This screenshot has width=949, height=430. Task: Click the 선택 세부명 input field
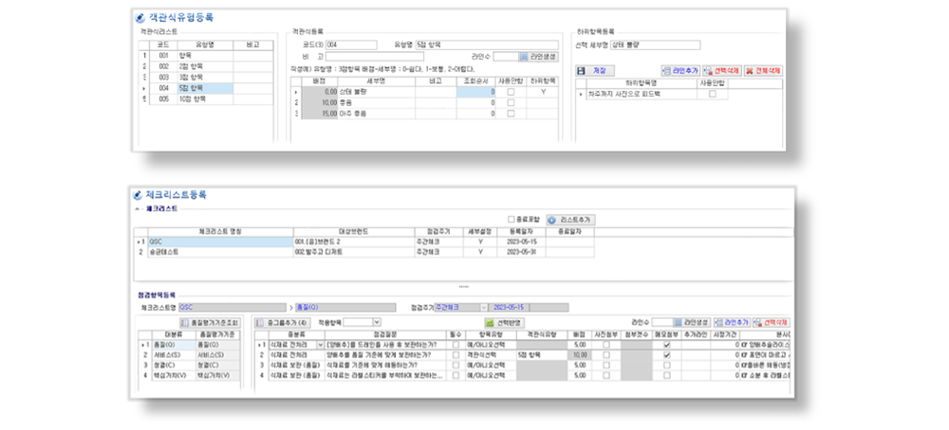(655, 45)
